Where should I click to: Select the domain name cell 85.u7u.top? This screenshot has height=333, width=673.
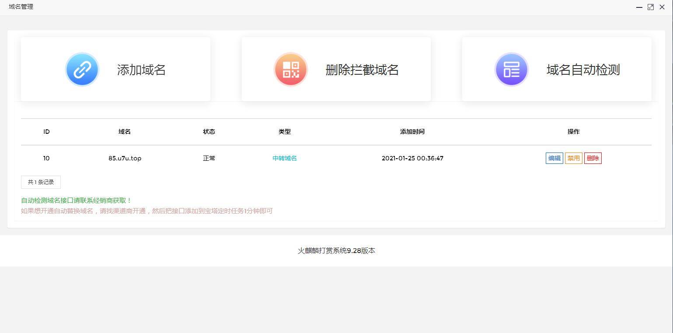[125, 158]
